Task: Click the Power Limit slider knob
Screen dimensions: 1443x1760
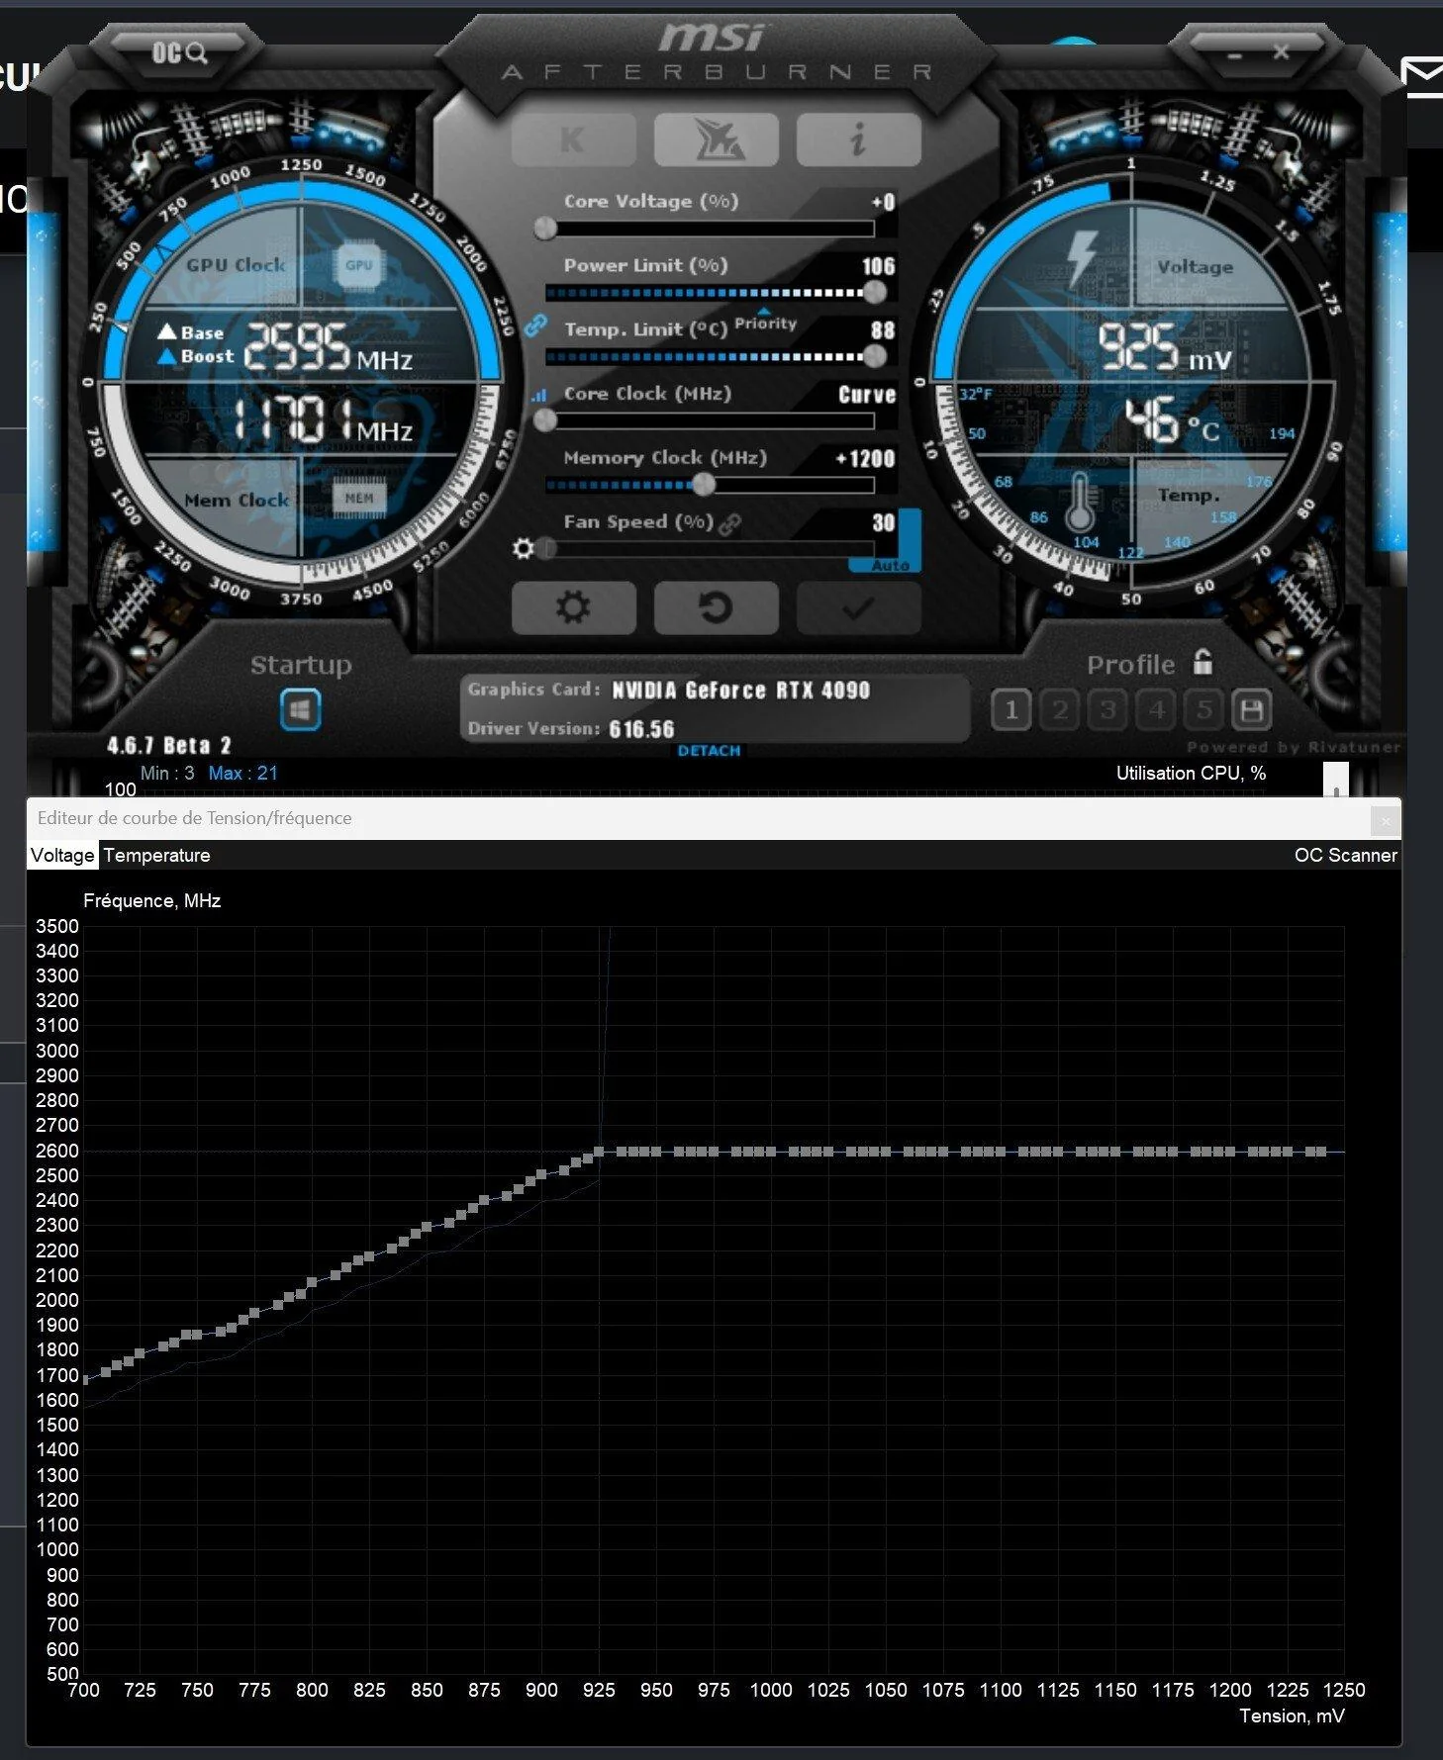Action: click(874, 292)
